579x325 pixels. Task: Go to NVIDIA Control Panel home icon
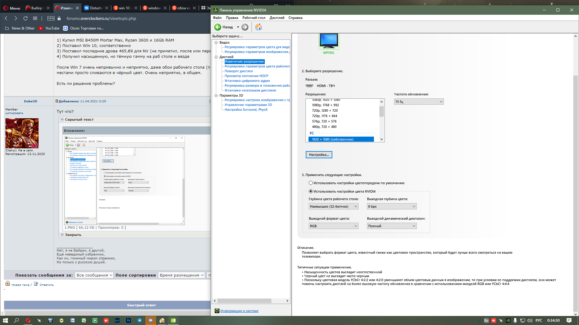[258, 27]
